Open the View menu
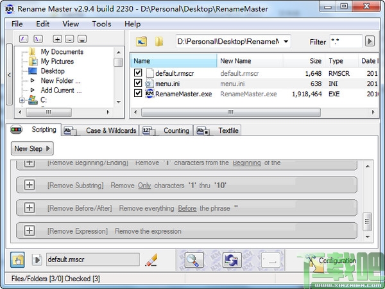Viewport: 385px width, 289px height. click(x=71, y=24)
